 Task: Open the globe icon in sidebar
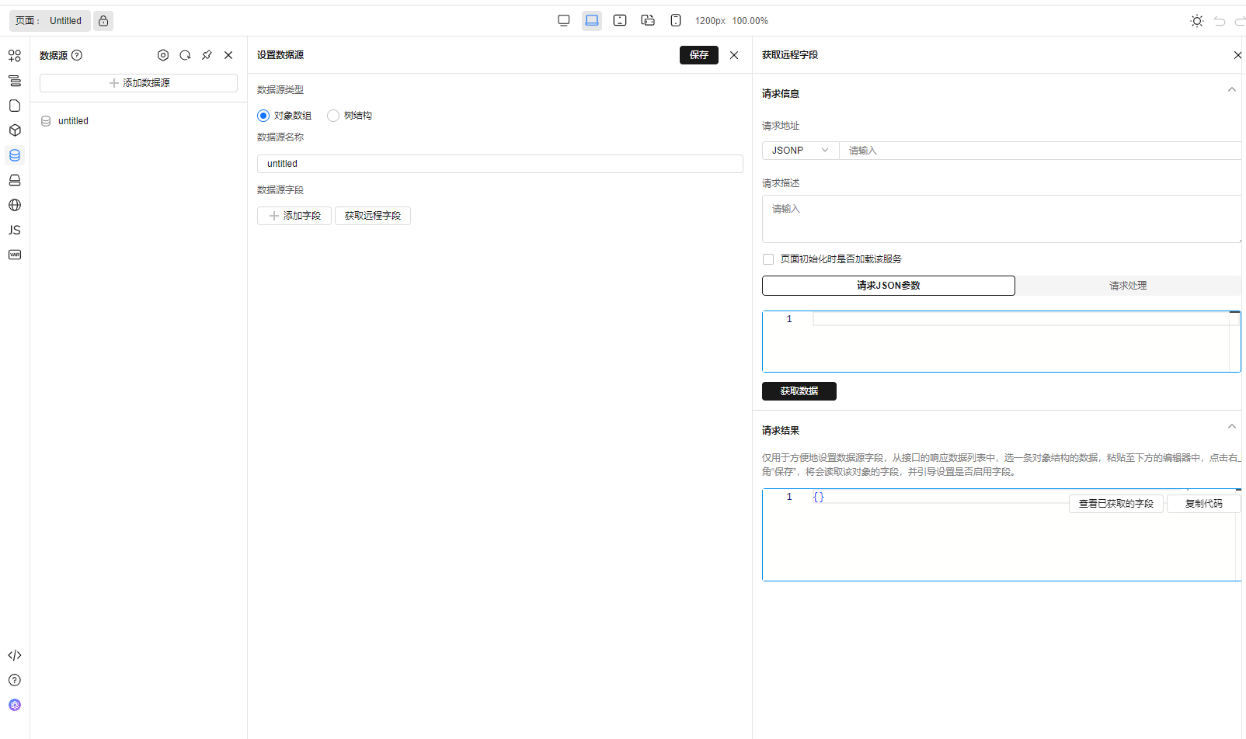[15, 205]
